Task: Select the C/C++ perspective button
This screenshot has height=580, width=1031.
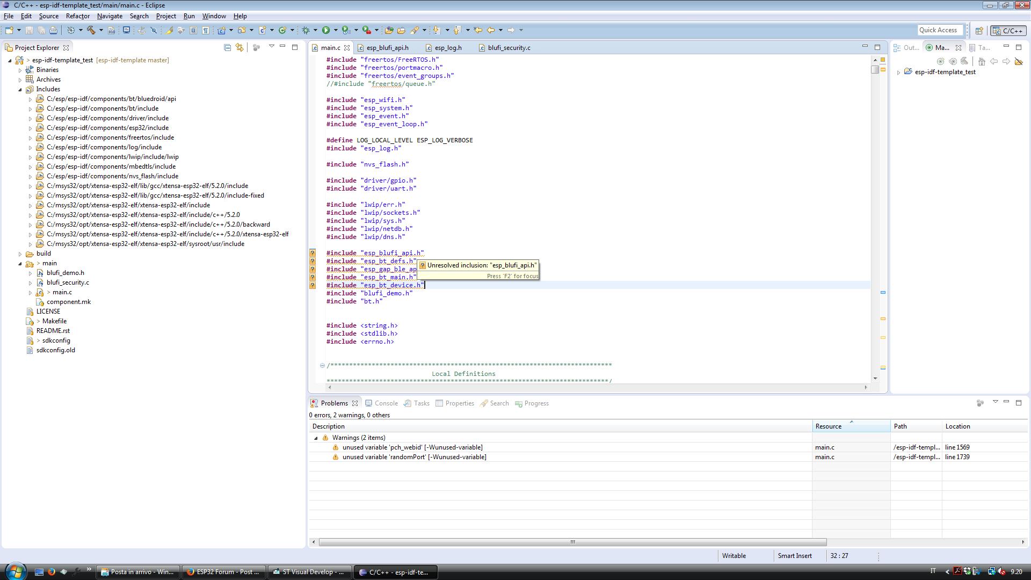Action: pyautogui.click(x=1008, y=31)
